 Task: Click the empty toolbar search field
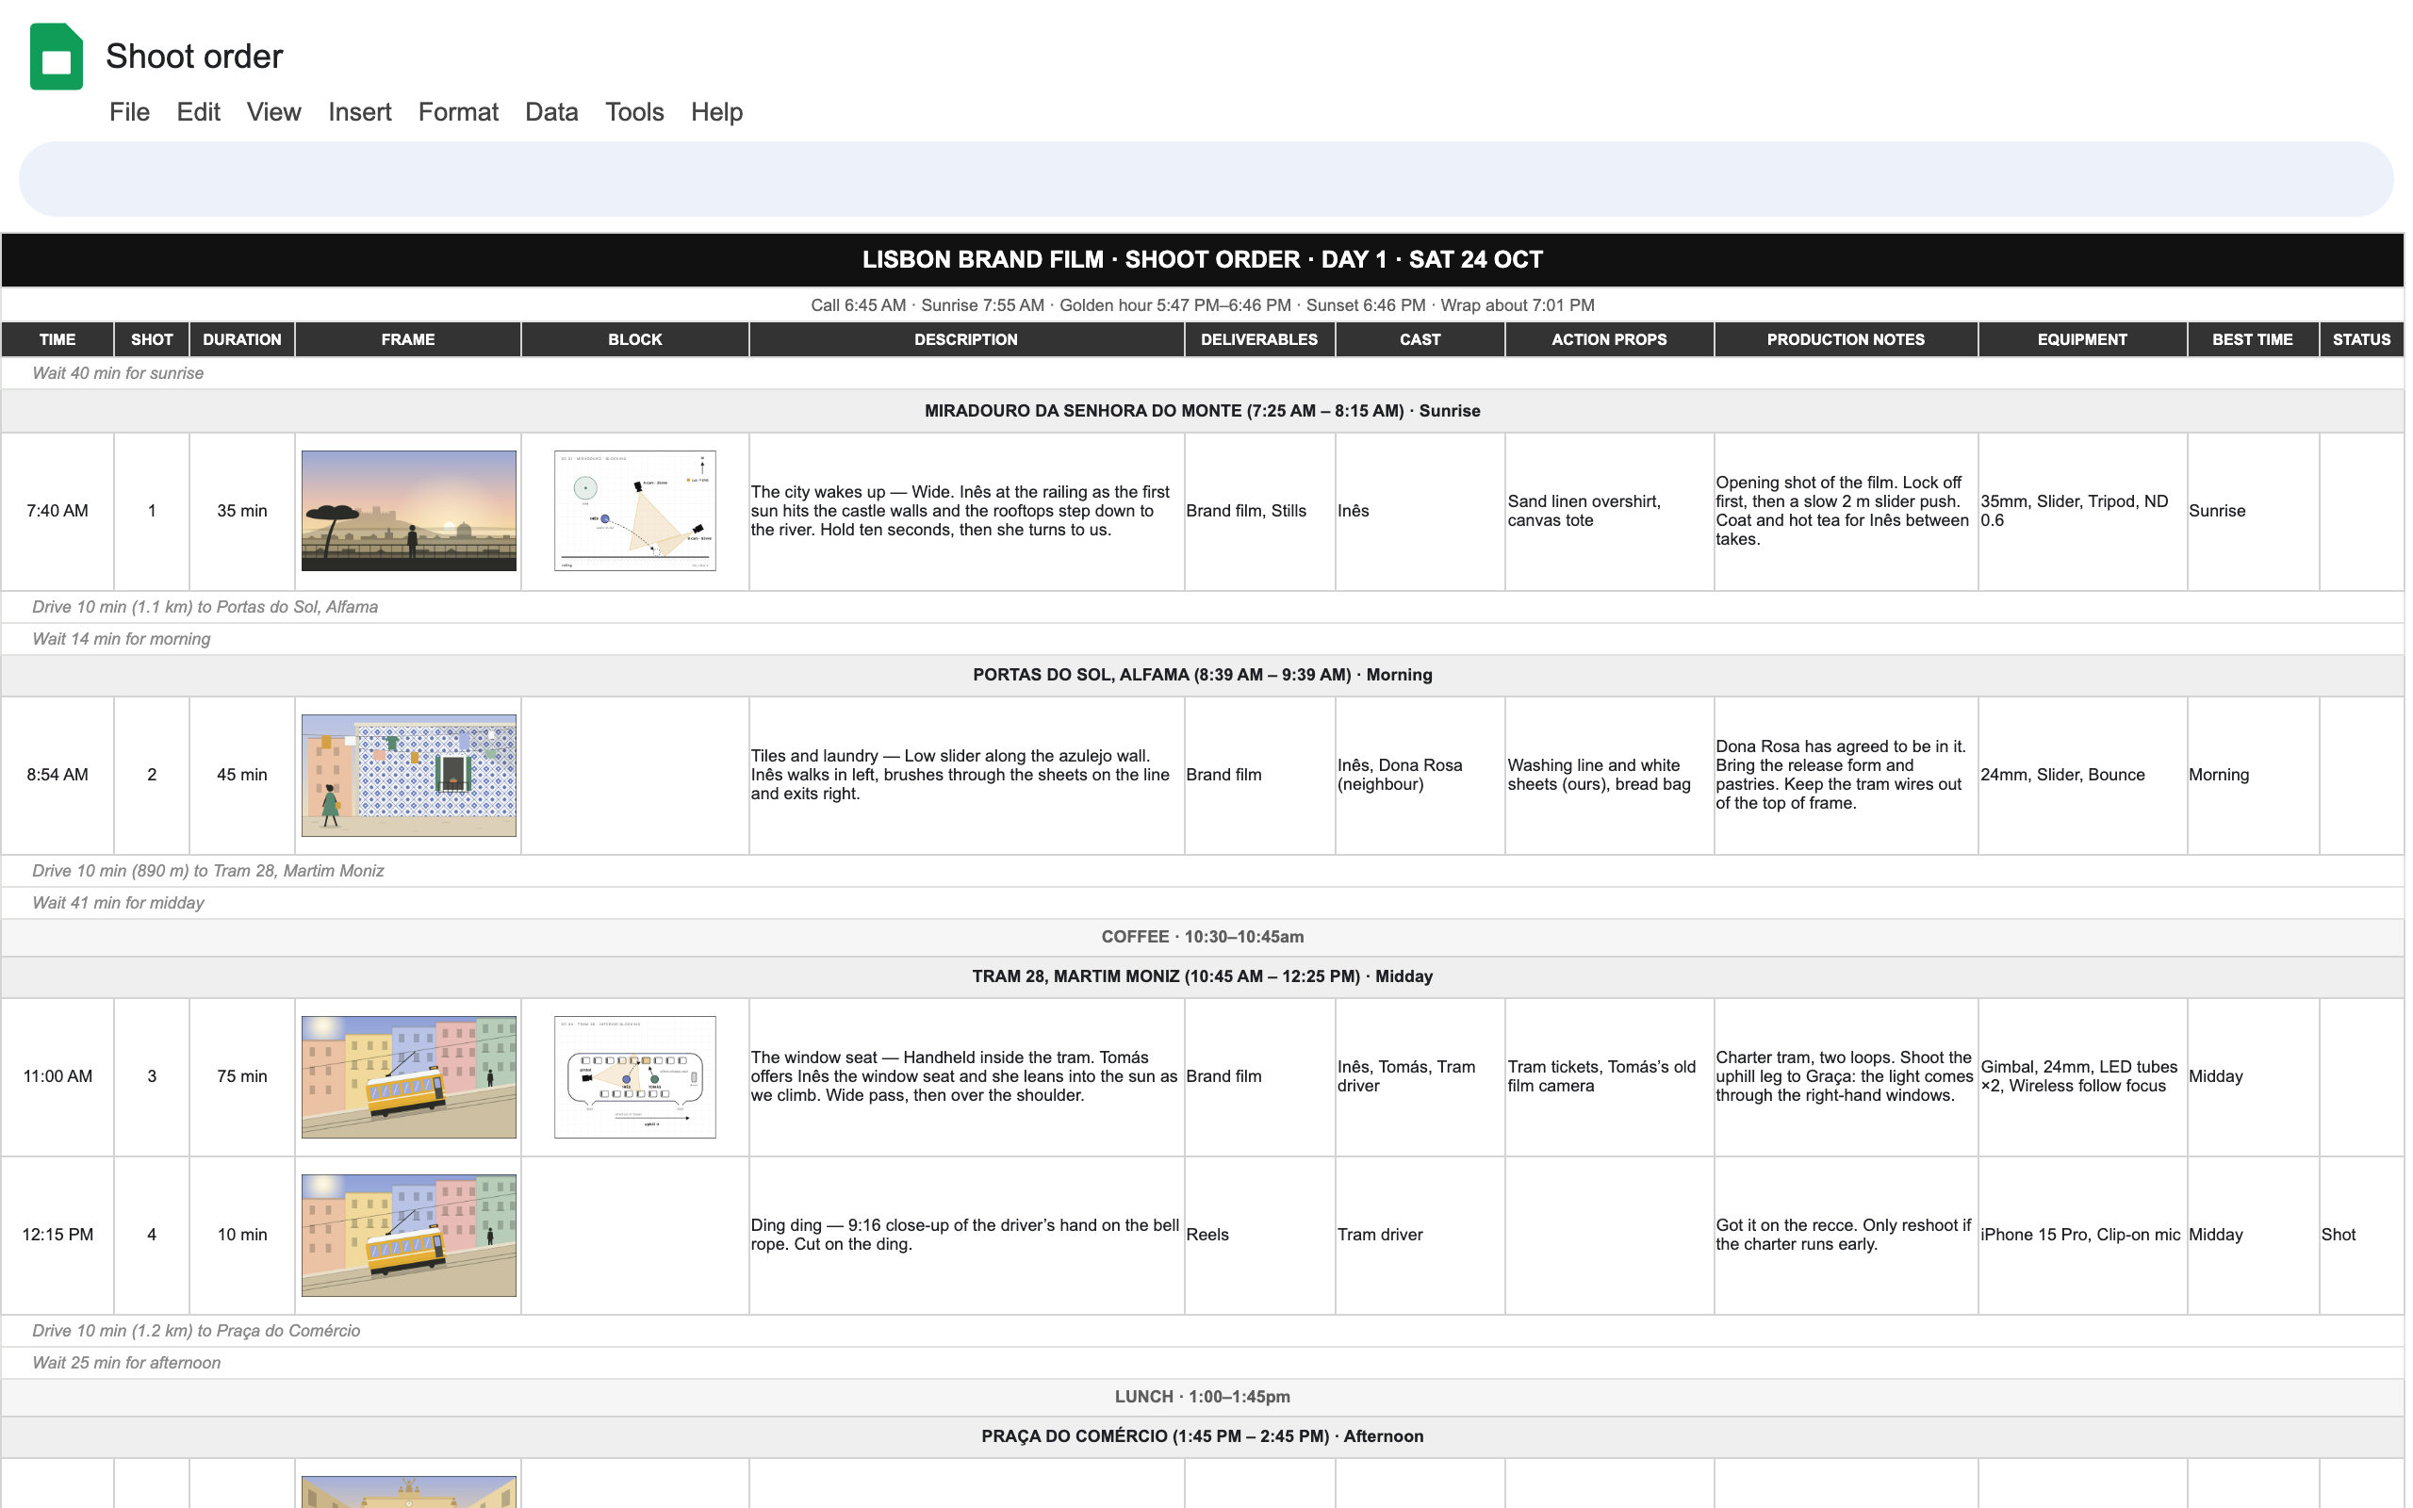pyautogui.click(x=1206, y=178)
